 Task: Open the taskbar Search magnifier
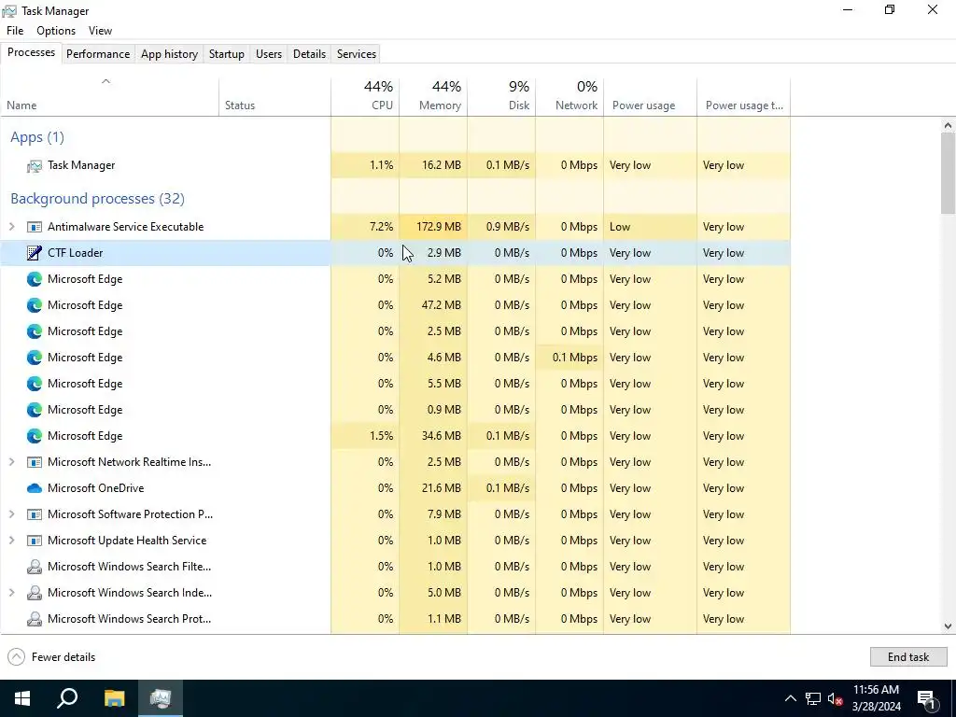pyautogui.click(x=67, y=698)
